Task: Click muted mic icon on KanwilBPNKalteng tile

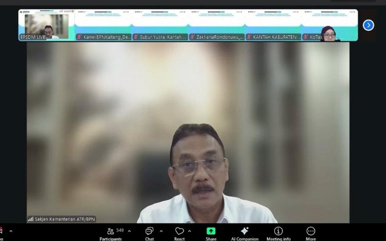Action: pos(79,37)
